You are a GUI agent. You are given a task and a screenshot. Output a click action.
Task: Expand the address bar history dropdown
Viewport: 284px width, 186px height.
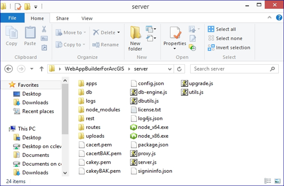pos(170,69)
